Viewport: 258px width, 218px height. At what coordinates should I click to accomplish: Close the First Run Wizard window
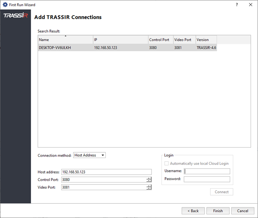(x=250, y=5)
